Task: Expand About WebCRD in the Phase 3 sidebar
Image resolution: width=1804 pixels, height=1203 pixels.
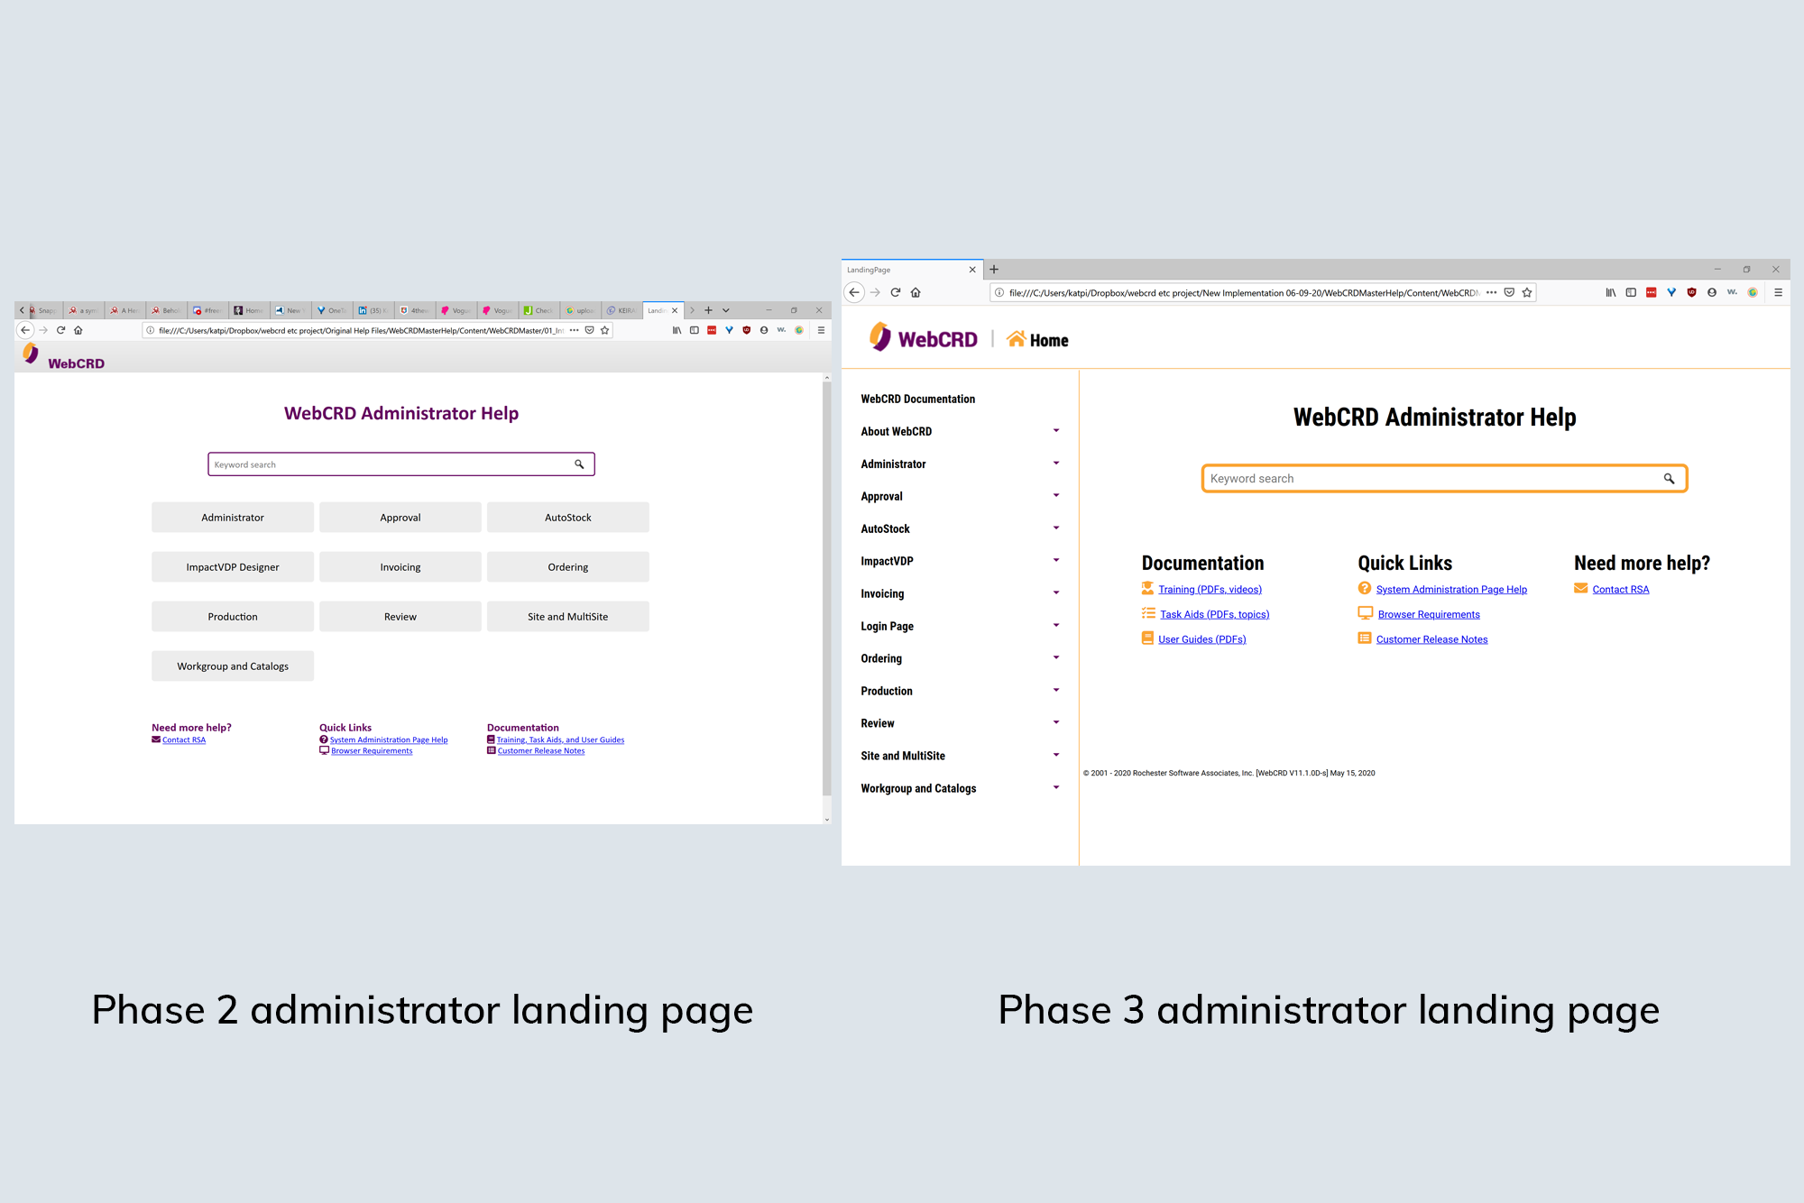Action: (x=1056, y=431)
